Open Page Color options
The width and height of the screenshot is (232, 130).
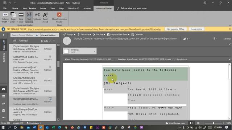tap(13, 18)
